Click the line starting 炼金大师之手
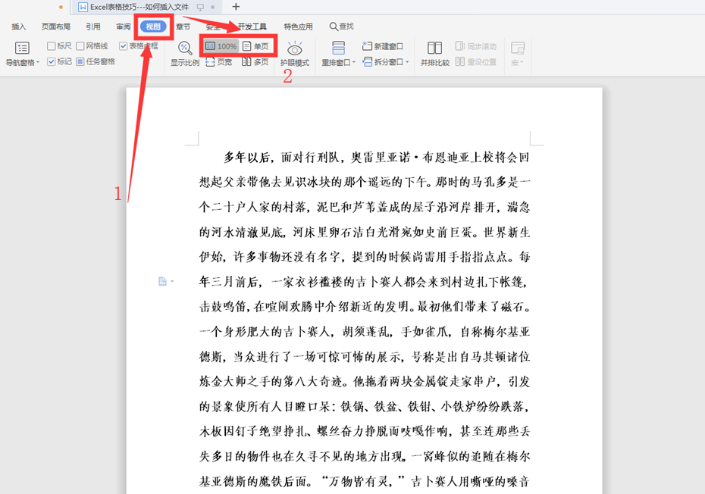Screen dimensions: 705x494 (x=365, y=382)
